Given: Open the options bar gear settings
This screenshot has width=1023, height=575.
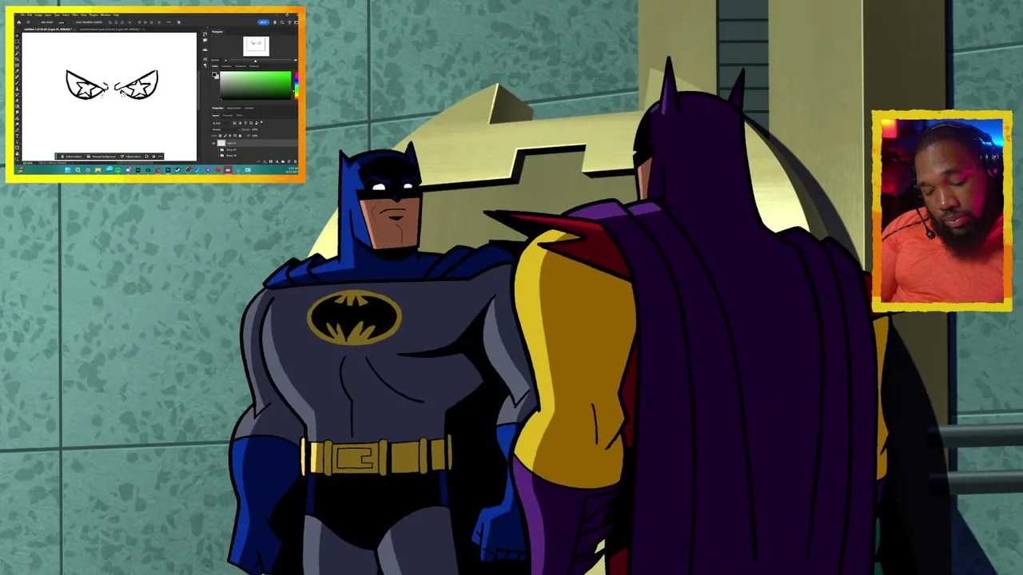Looking at the screenshot, I should (179, 22).
